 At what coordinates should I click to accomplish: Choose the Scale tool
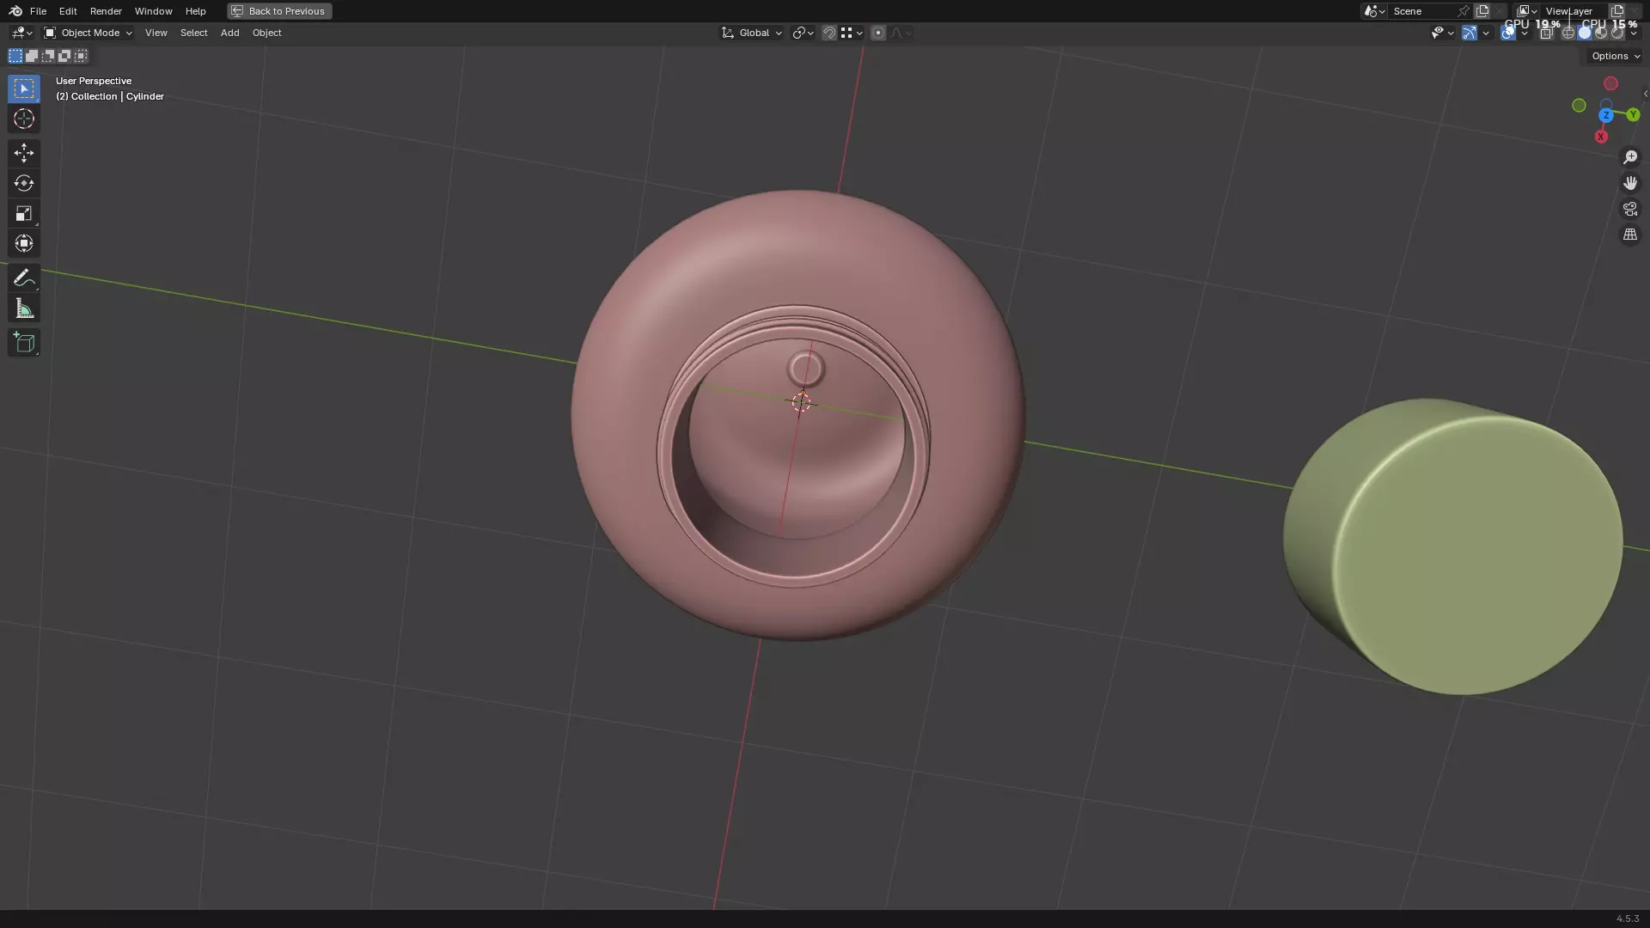tap(24, 213)
